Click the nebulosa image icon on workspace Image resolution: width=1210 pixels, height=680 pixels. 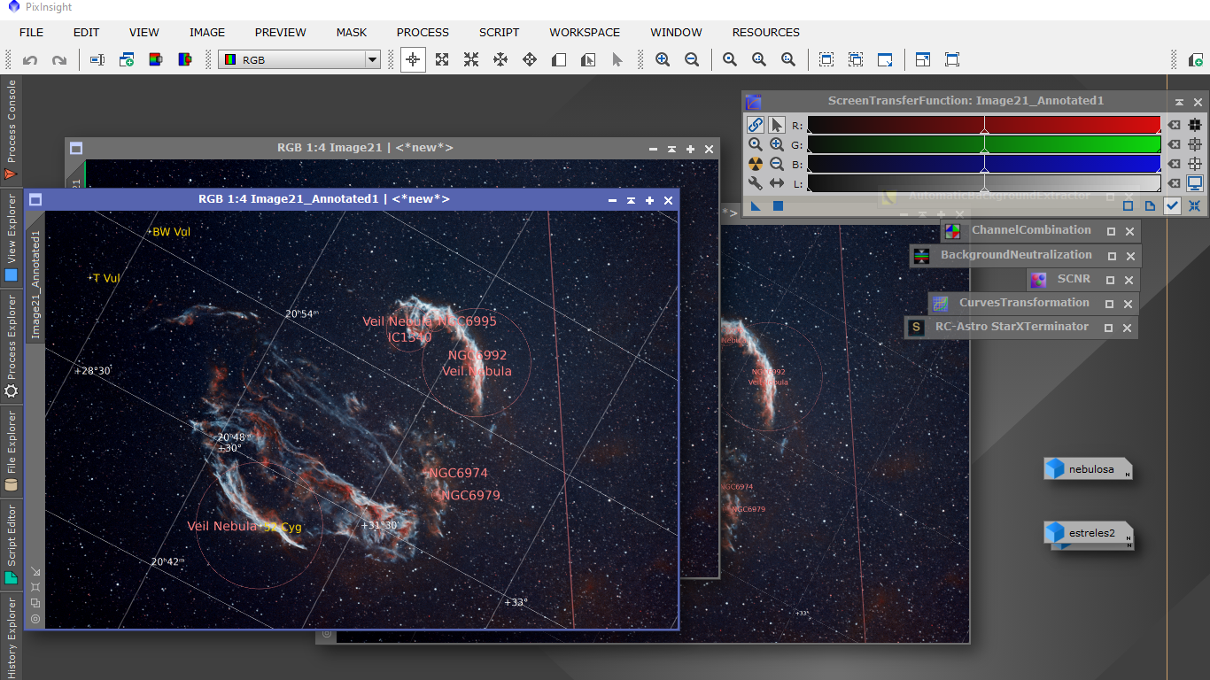[x=1089, y=468]
